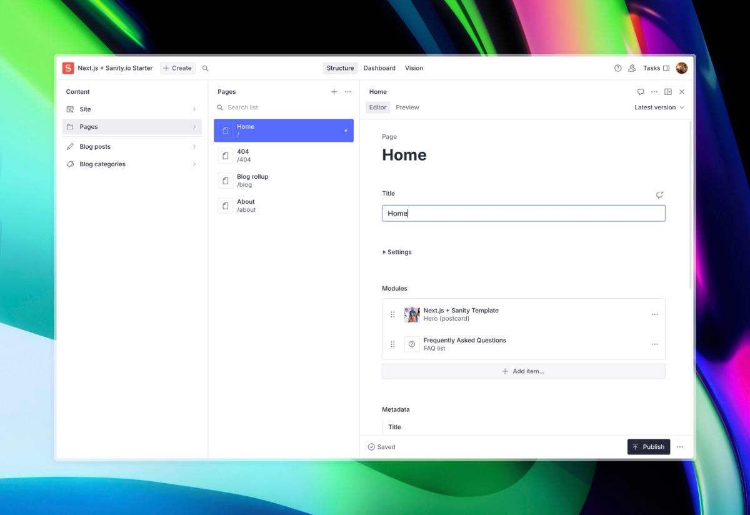Click the document pane vertical scrollbar
The height and width of the screenshot is (515, 750).
point(691,204)
